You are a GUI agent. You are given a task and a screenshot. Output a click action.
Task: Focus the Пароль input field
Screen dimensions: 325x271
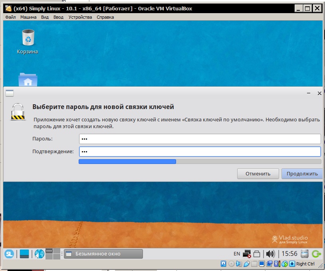pos(200,139)
